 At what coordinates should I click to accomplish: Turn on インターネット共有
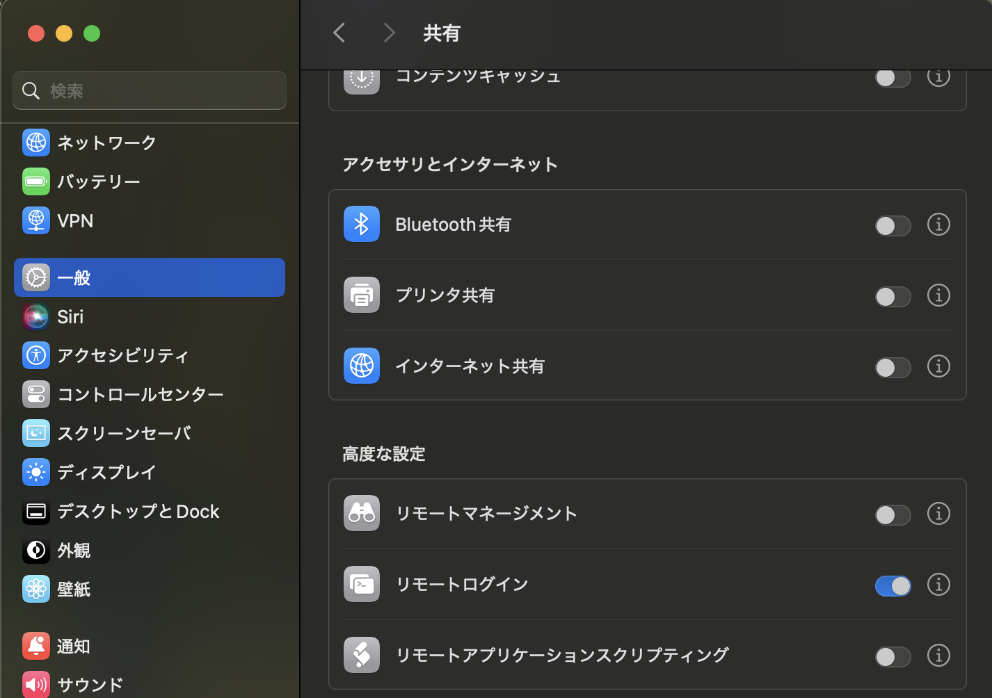coord(893,368)
